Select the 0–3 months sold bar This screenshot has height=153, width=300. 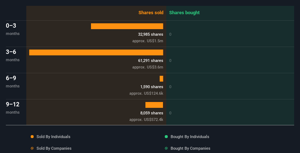click(x=127, y=26)
